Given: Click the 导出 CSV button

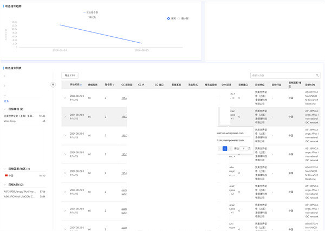Looking at the screenshot, I should point(70,75).
